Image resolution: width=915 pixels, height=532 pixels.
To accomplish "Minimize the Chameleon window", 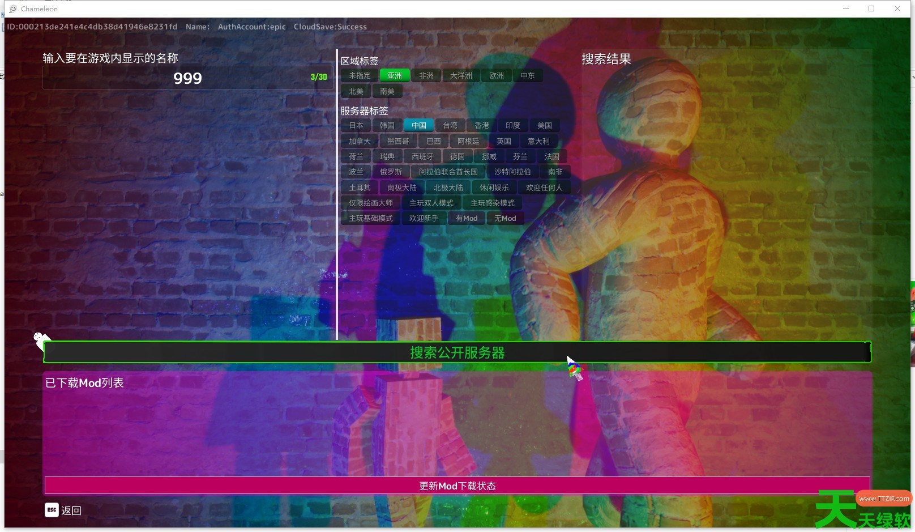I will (x=846, y=8).
